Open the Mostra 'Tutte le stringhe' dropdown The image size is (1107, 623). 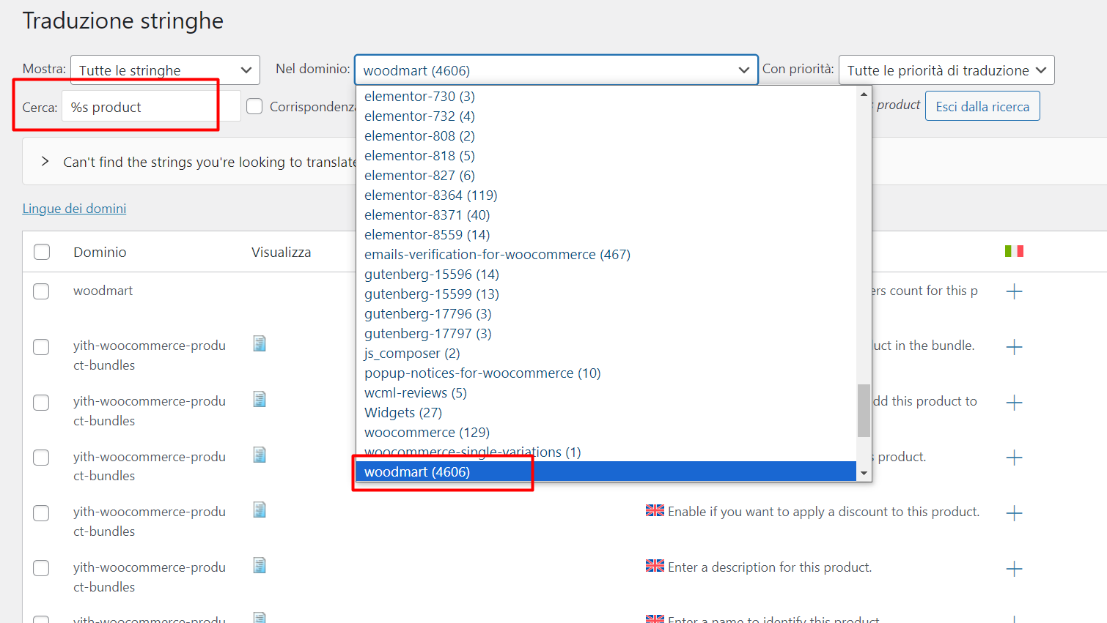pyautogui.click(x=165, y=70)
